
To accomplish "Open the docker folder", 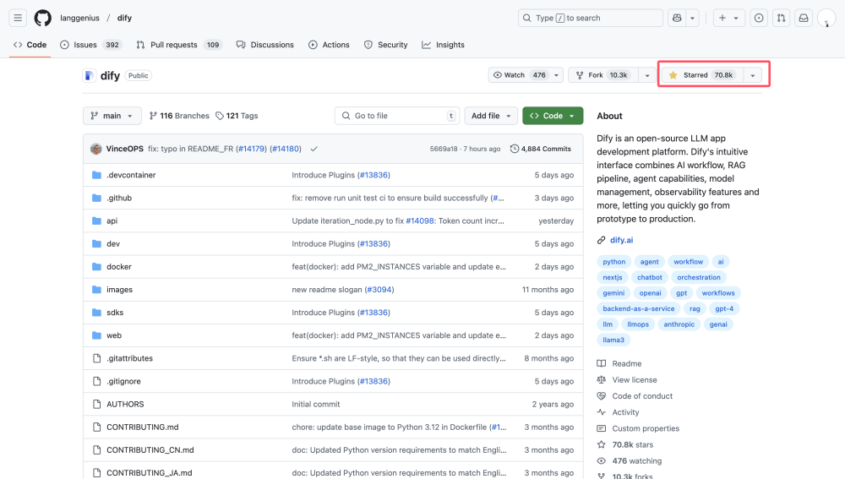I will (x=119, y=266).
